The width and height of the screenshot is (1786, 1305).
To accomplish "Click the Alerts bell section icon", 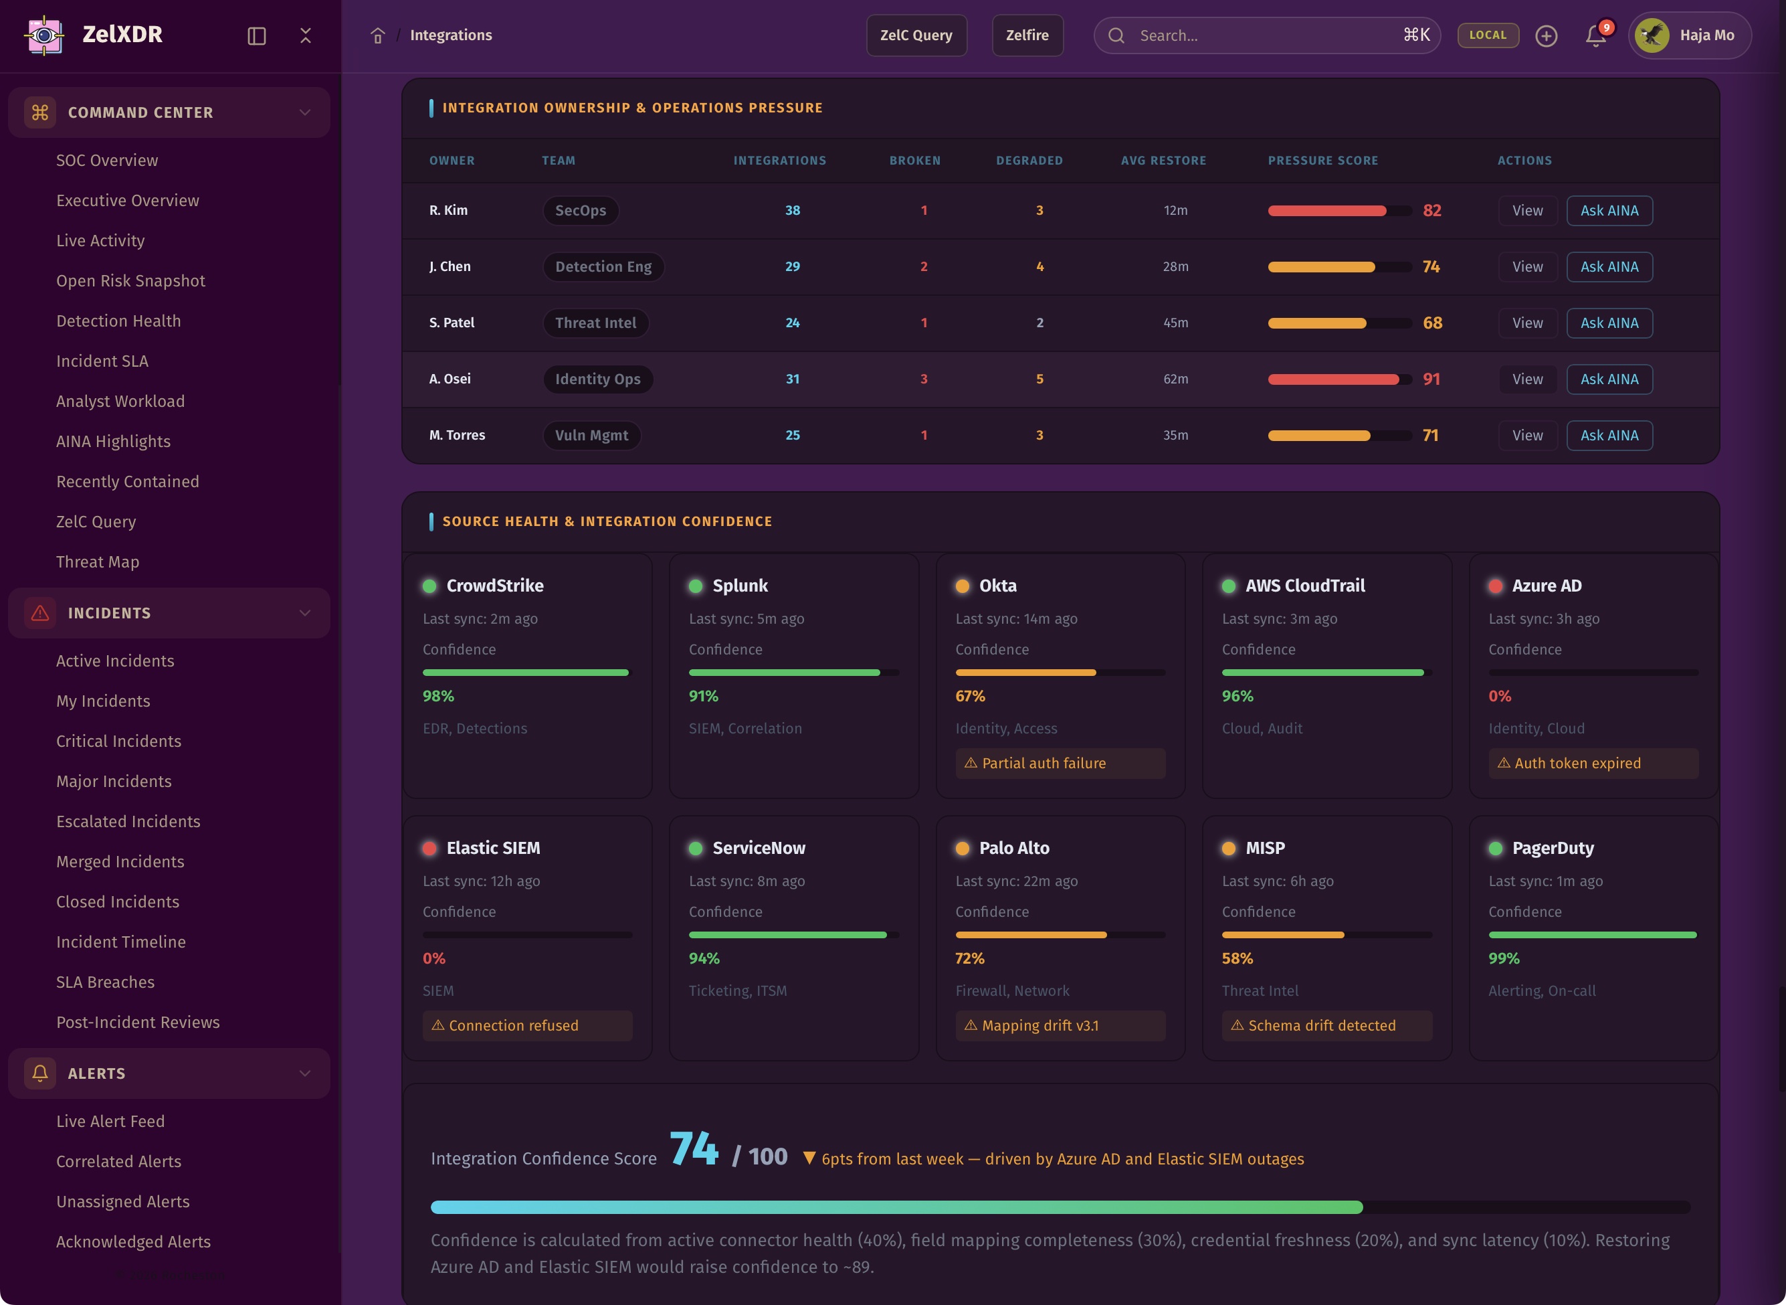I will click(40, 1073).
